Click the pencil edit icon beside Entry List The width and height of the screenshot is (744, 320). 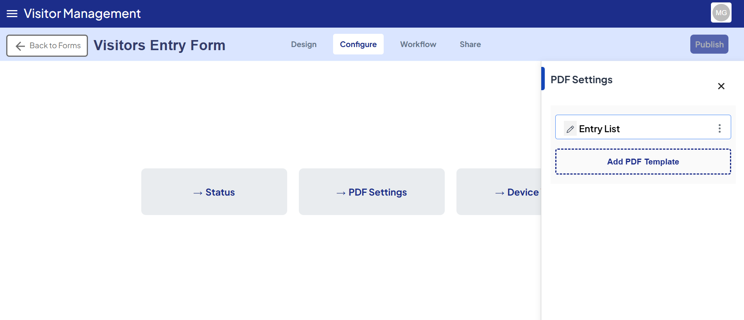tap(570, 129)
